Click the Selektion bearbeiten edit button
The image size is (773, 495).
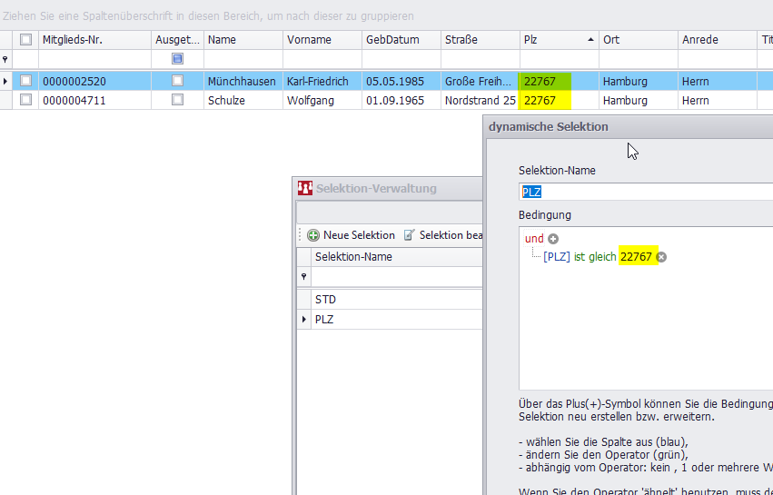point(443,235)
